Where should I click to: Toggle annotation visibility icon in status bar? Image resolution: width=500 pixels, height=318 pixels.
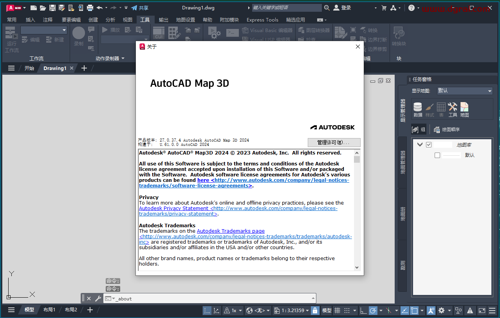431,311
